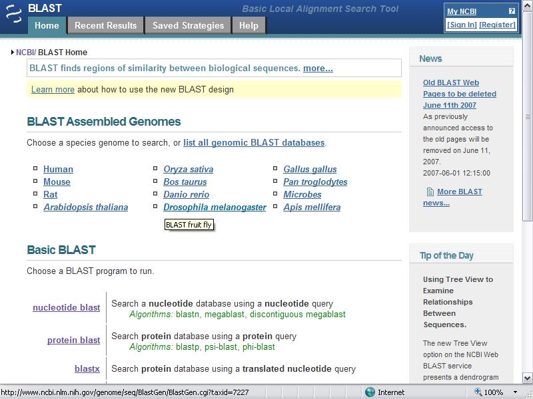The image size is (533, 399).
Task: Open the Oryza sativa genome link
Action: 189,169
